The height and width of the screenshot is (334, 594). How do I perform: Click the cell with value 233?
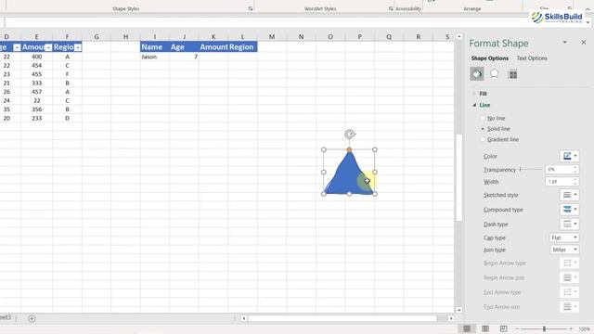(37, 118)
